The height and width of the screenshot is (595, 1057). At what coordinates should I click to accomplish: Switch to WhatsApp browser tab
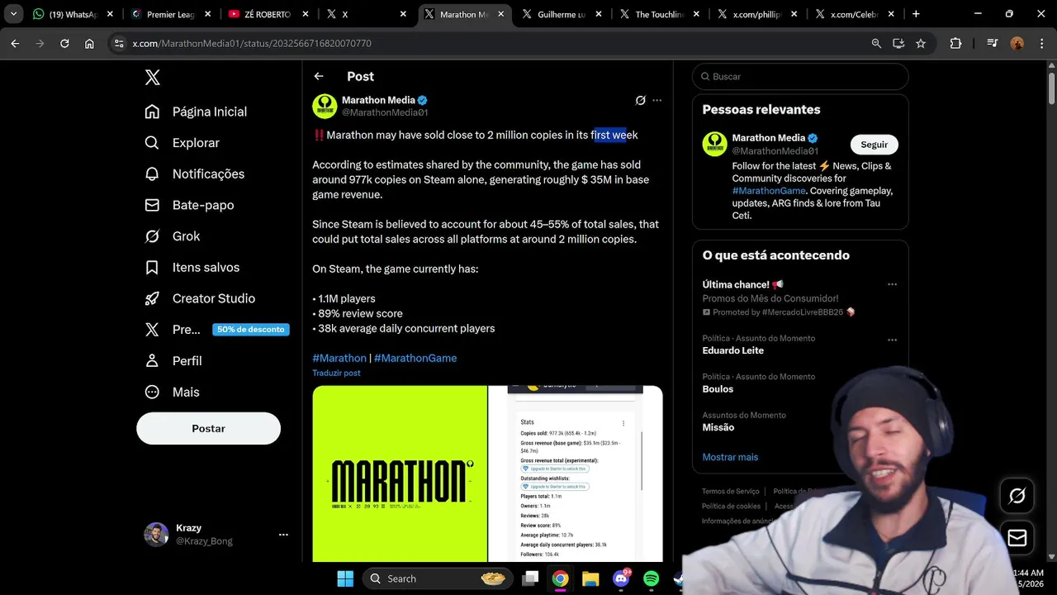pos(73,14)
